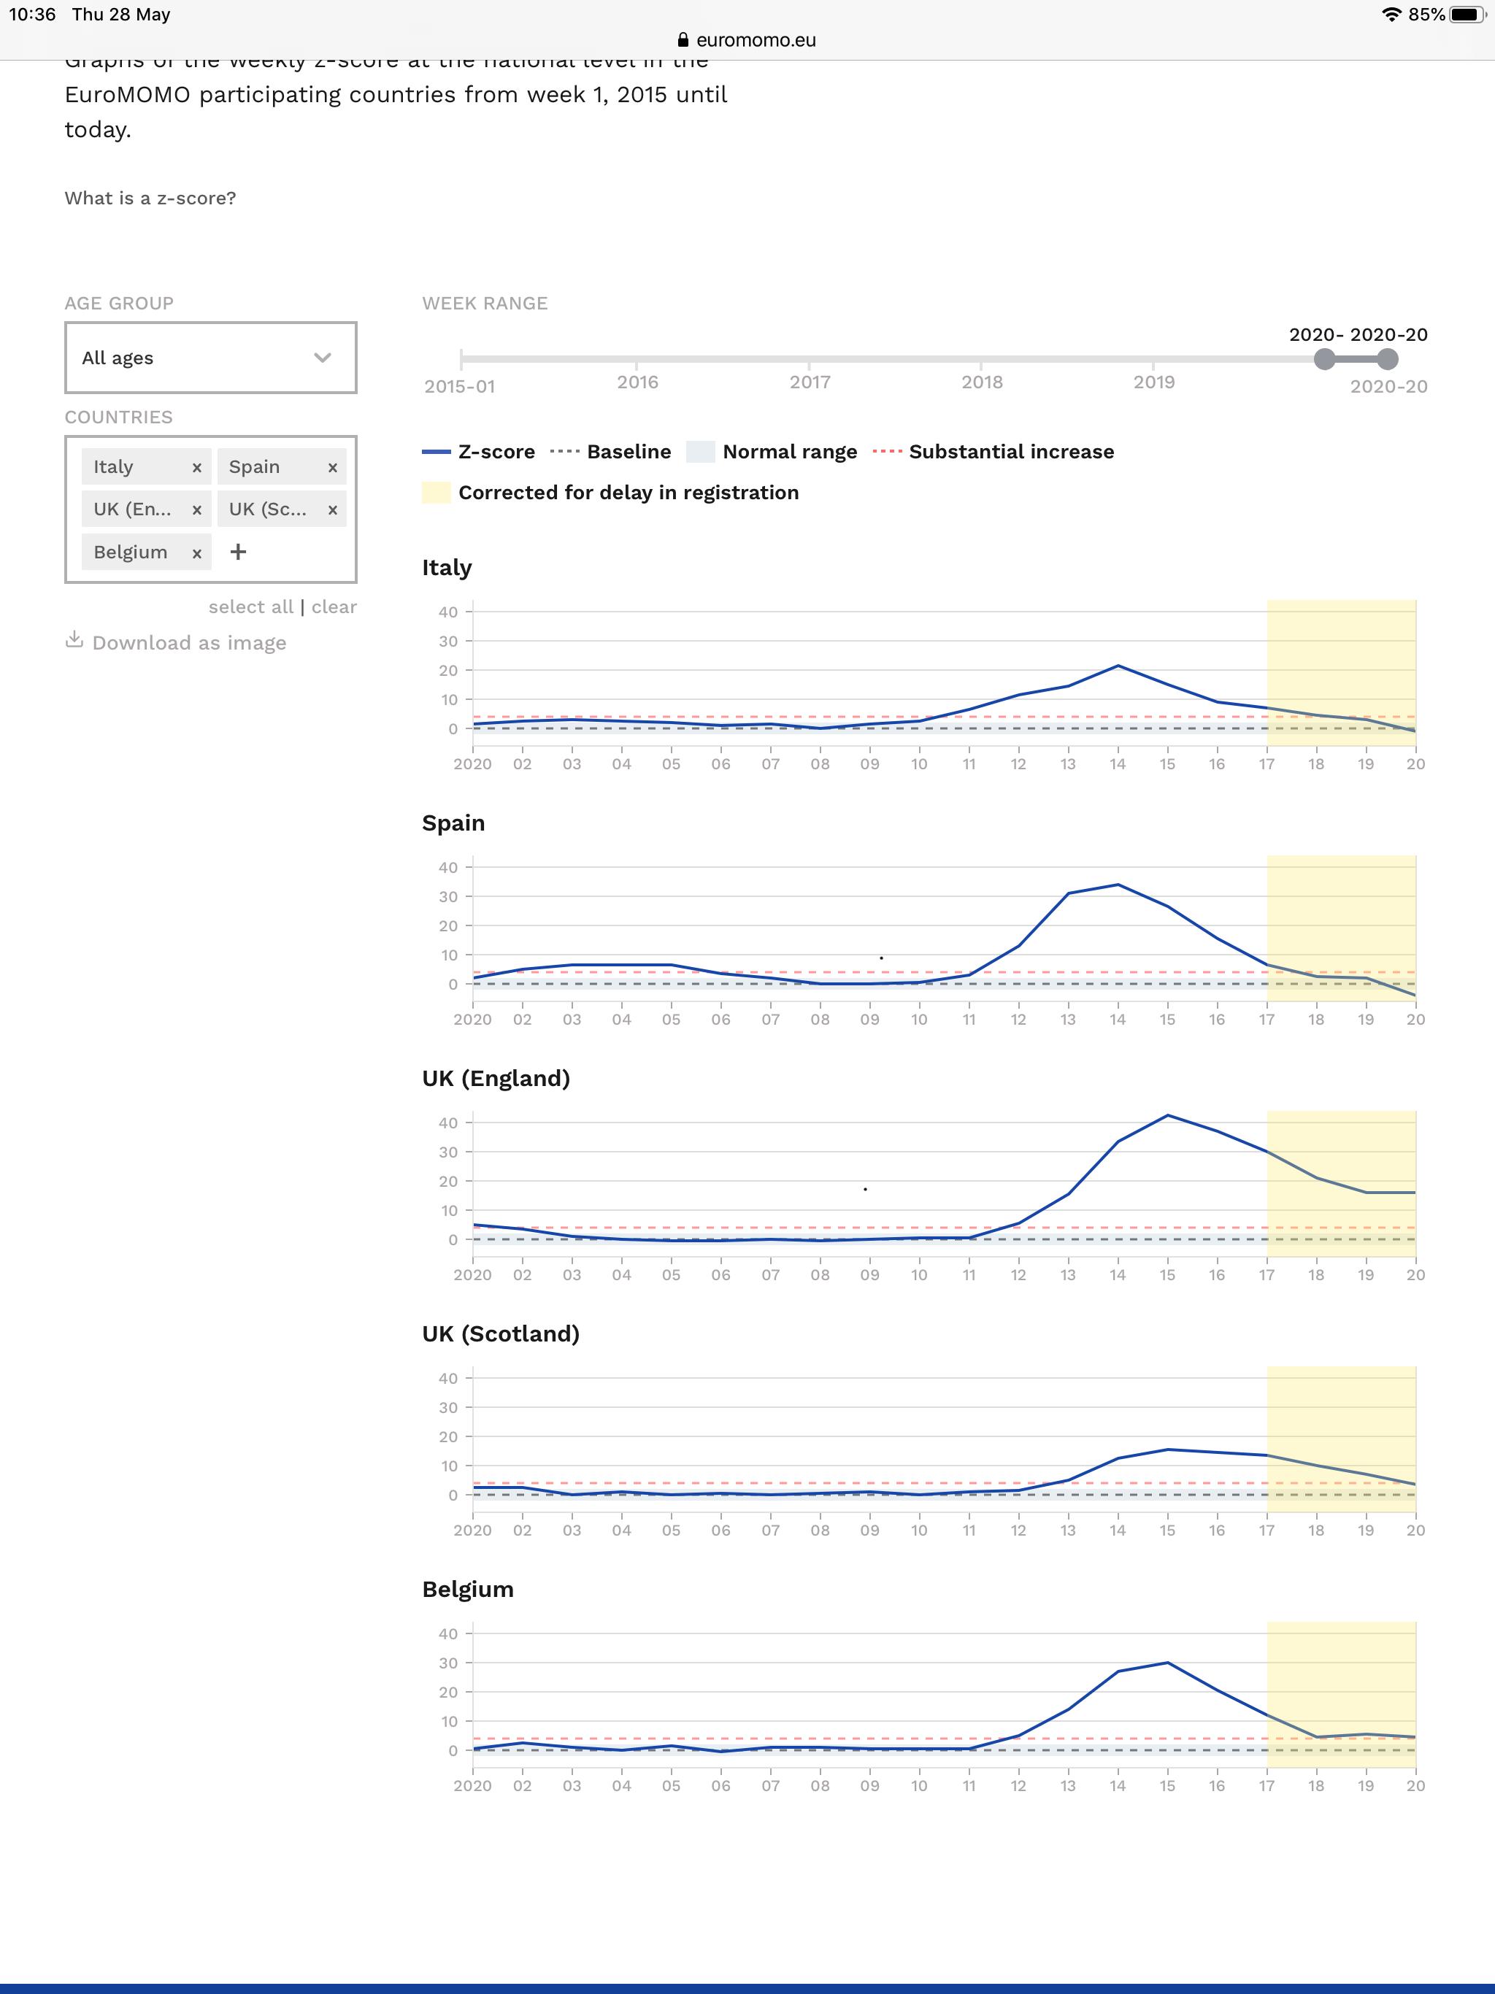The height and width of the screenshot is (1994, 1495).
Task: Remove Spain tag with its x icon
Action: tap(333, 468)
